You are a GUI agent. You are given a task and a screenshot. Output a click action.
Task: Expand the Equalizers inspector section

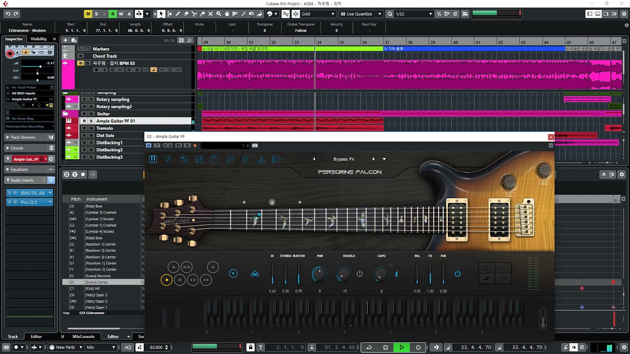[30, 169]
